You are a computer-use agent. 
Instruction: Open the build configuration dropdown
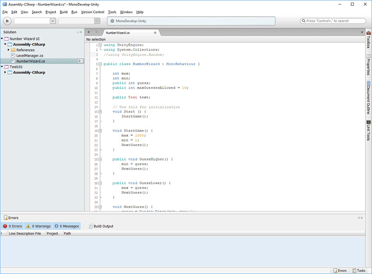click(x=35, y=21)
